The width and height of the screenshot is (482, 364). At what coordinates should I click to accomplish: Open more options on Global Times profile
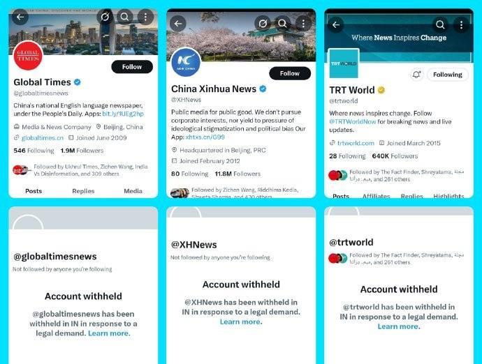click(x=145, y=17)
